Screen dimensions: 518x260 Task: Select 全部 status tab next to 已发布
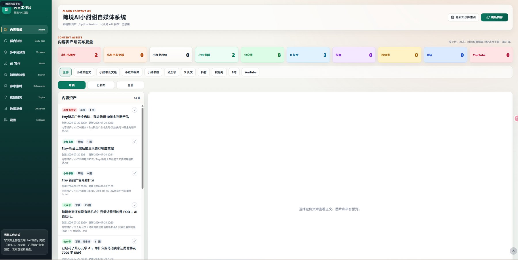(130, 85)
